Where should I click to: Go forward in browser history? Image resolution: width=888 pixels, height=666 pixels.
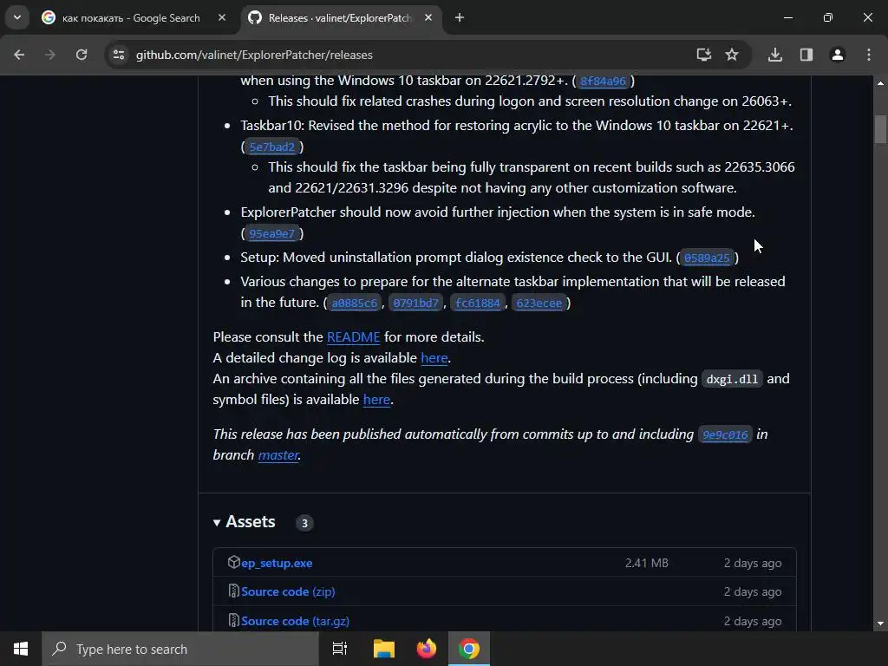50,55
